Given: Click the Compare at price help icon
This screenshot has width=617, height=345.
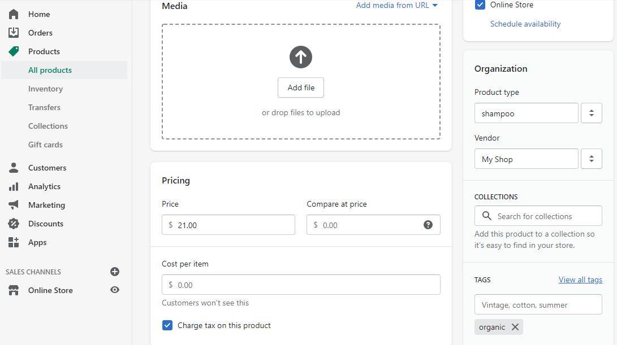Looking at the screenshot, I should tap(428, 225).
